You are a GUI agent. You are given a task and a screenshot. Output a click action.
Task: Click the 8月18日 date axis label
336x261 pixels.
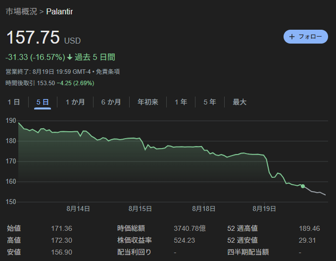point(203,209)
